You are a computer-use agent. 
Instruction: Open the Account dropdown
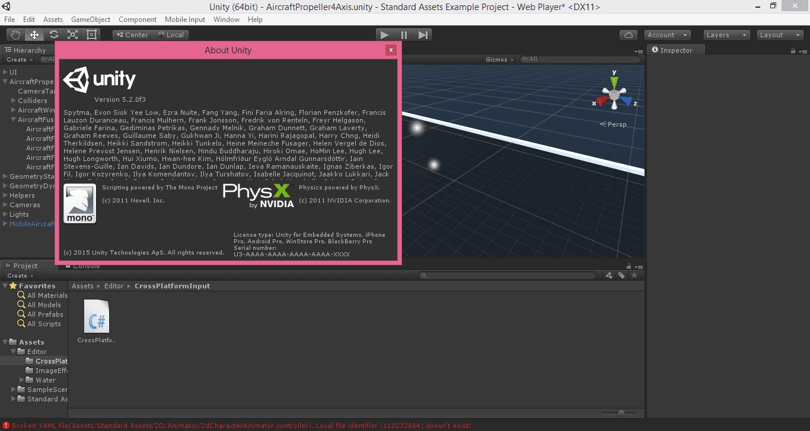pyautogui.click(x=668, y=35)
